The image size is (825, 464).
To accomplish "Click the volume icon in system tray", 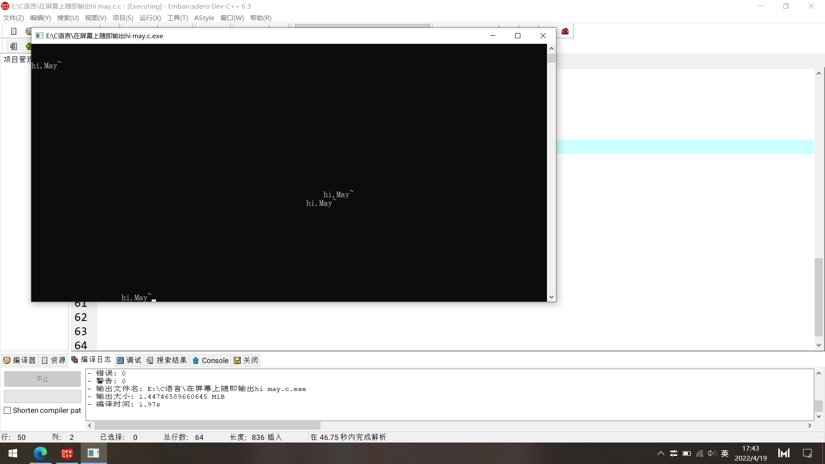I will pyautogui.click(x=712, y=453).
